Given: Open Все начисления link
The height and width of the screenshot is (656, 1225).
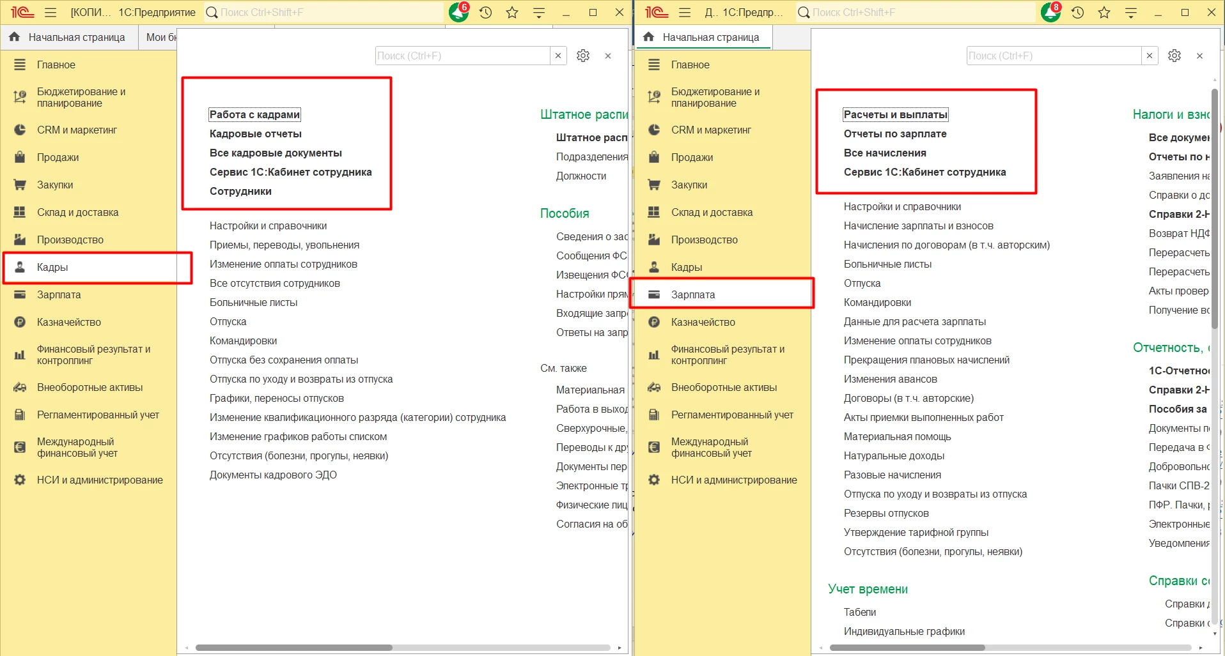Looking at the screenshot, I should [x=885, y=153].
